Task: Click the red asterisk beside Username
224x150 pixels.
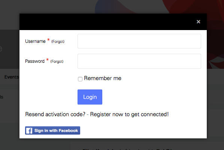Action: click(48, 39)
